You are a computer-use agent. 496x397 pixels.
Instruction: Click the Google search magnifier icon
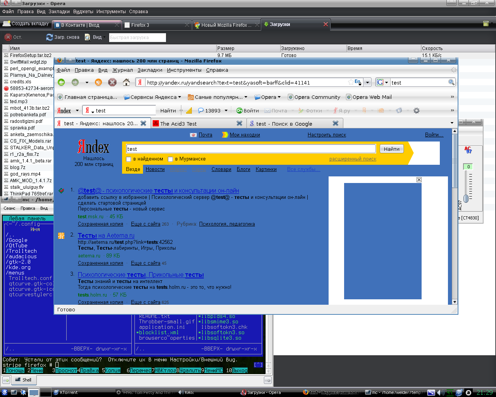coord(451,82)
